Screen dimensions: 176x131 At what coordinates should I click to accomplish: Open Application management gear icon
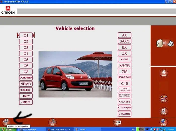6,122
